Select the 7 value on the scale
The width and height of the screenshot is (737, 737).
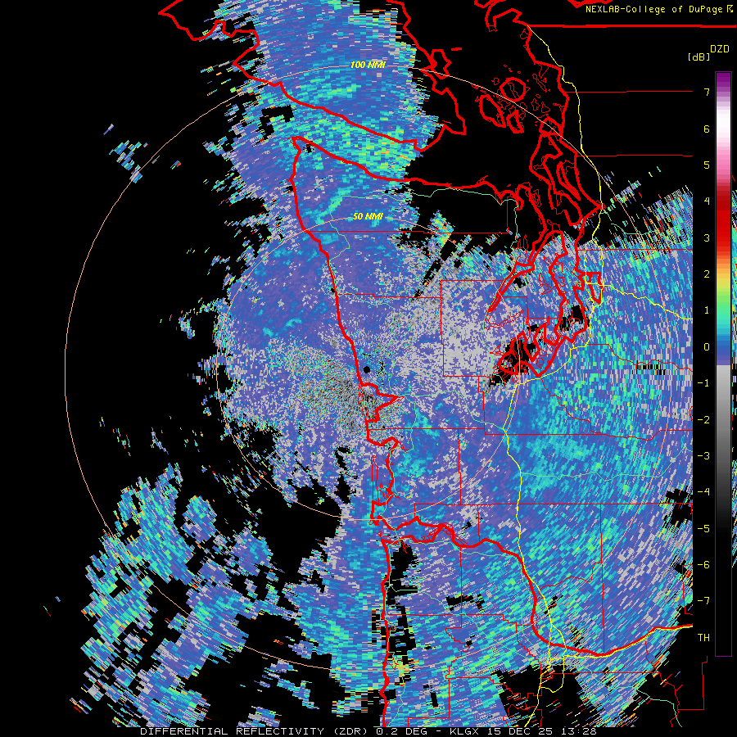click(707, 92)
